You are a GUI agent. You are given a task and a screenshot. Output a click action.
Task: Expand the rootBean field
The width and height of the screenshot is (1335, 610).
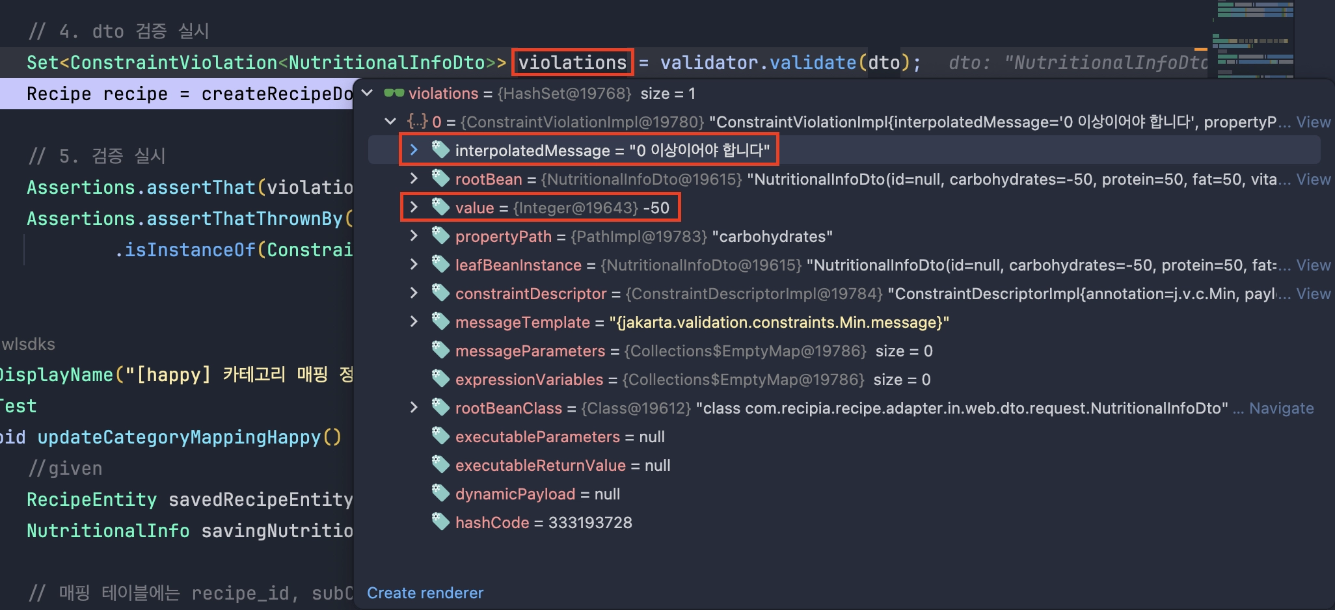tap(414, 179)
